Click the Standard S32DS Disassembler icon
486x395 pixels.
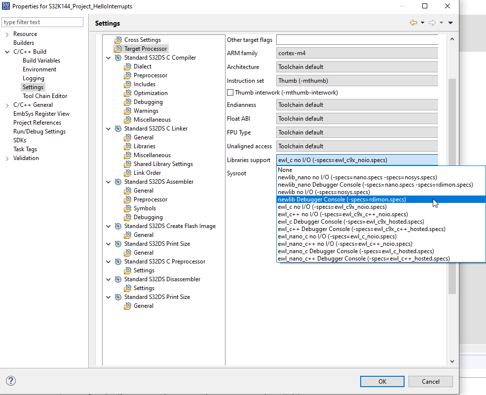[118, 279]
